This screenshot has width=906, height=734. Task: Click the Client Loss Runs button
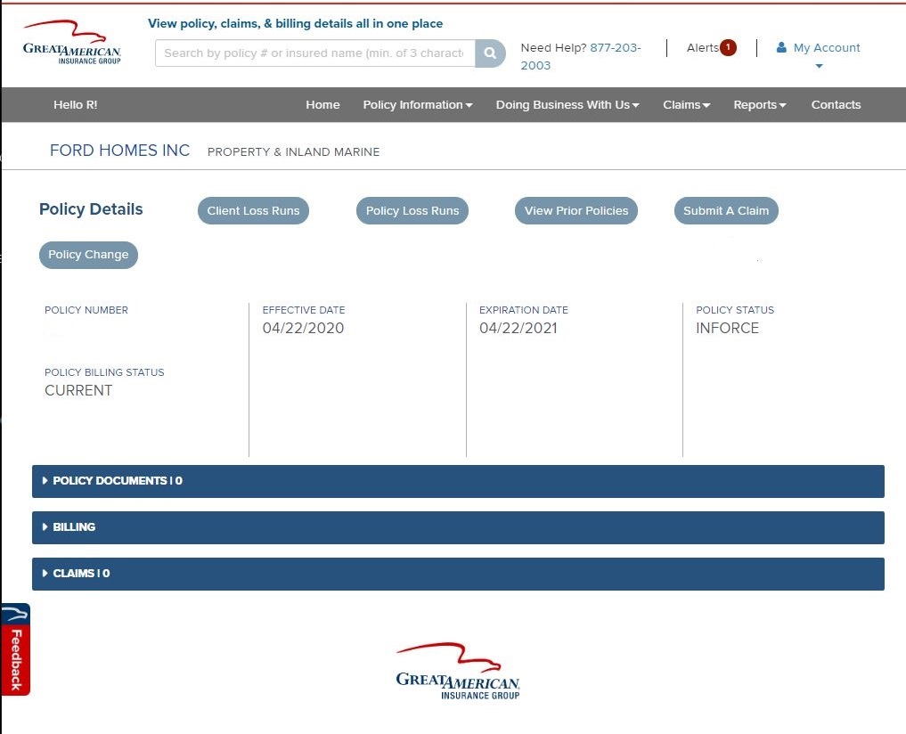click(x=253, y=211)
